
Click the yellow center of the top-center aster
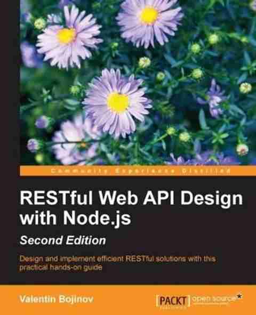(x=149, y=15)
